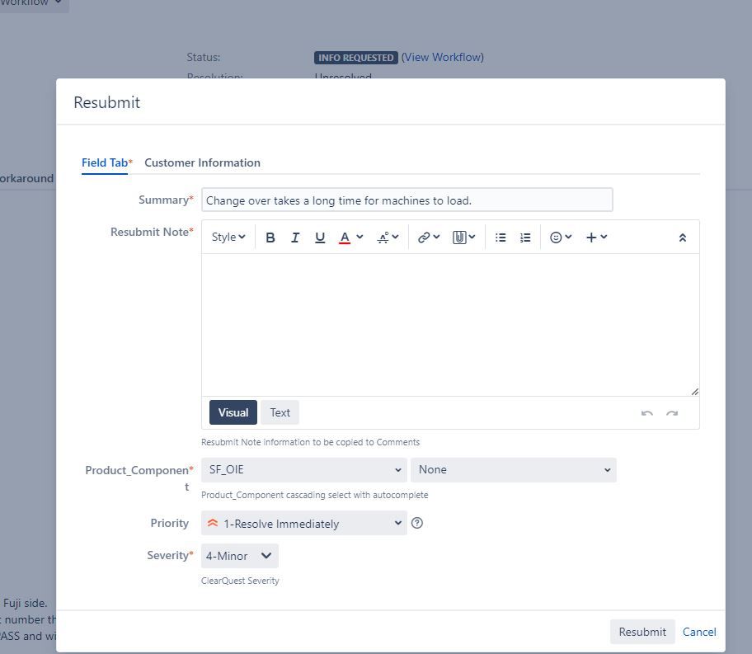752x654 pixels.
Task: Switch to the Customer Information tab
Action: tap(202, 162)
